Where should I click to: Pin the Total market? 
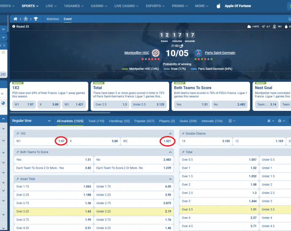tap(183, 152)
